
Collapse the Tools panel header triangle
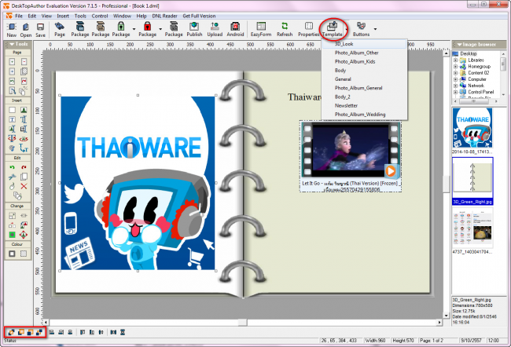tap(12, 44)
